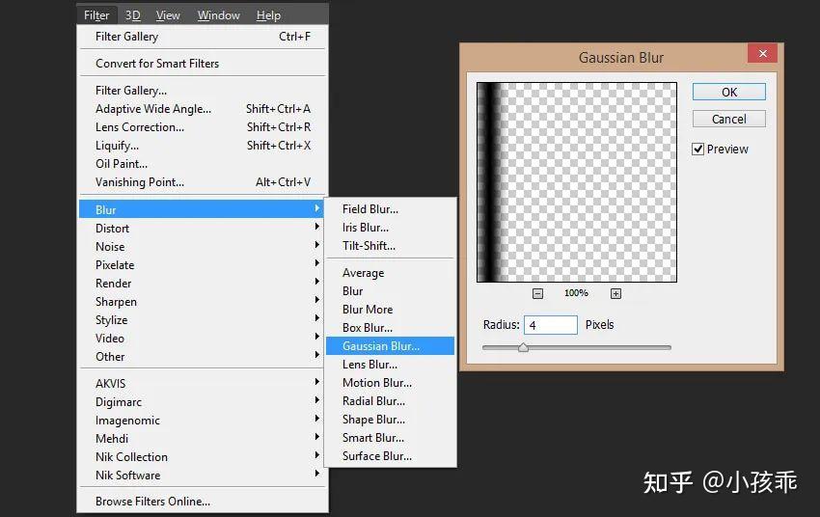
Task: Confirm Gaussian Blur with OK
Action: pos(729,92)
